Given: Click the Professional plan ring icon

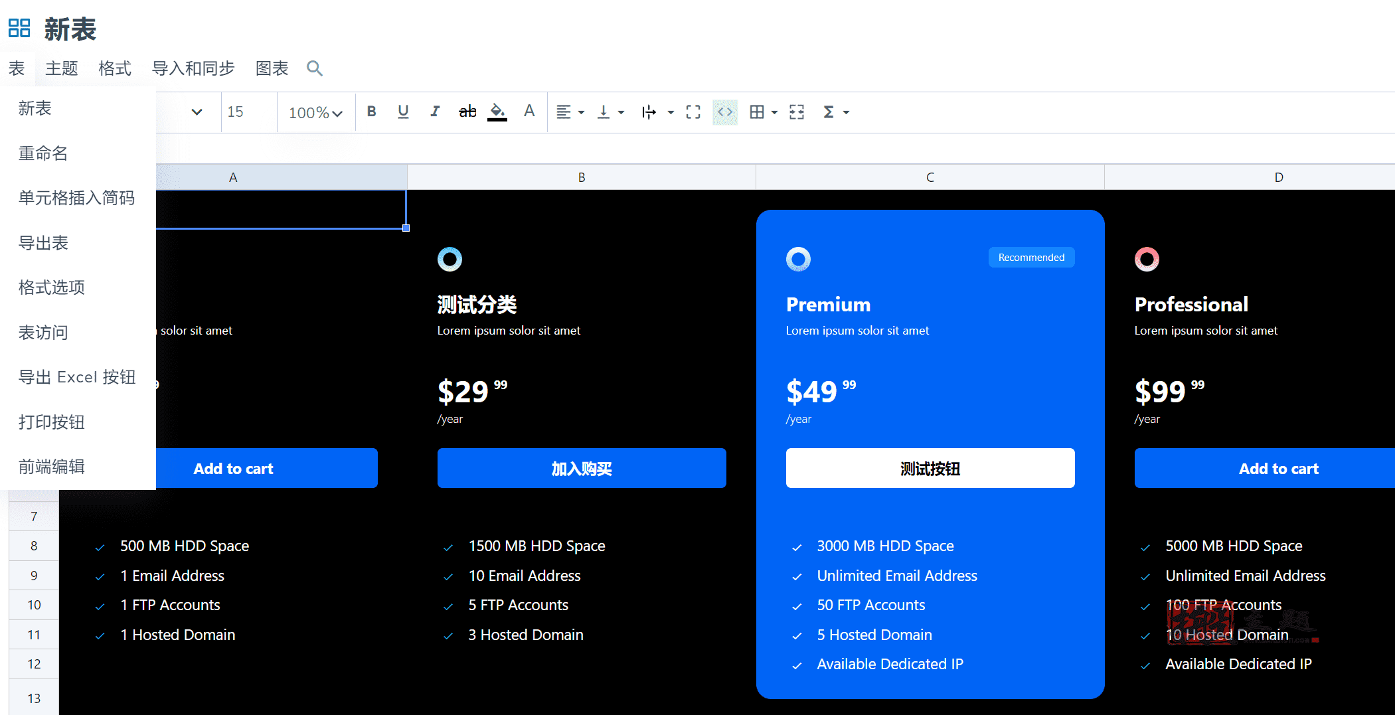Looking at the screenshot, I should click(x=1147, y=259).
